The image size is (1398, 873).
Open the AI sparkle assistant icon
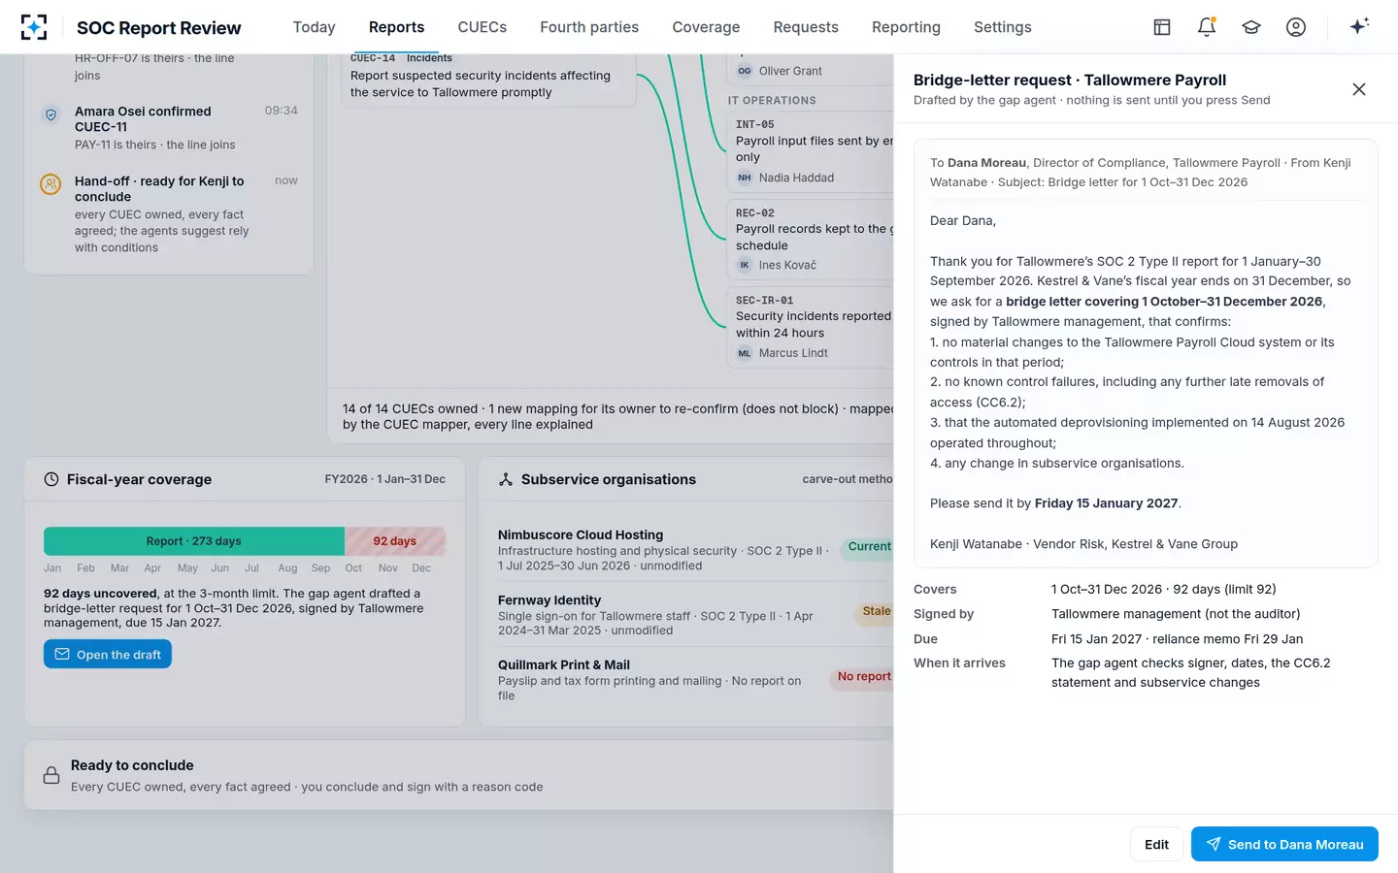point(1359,26)
